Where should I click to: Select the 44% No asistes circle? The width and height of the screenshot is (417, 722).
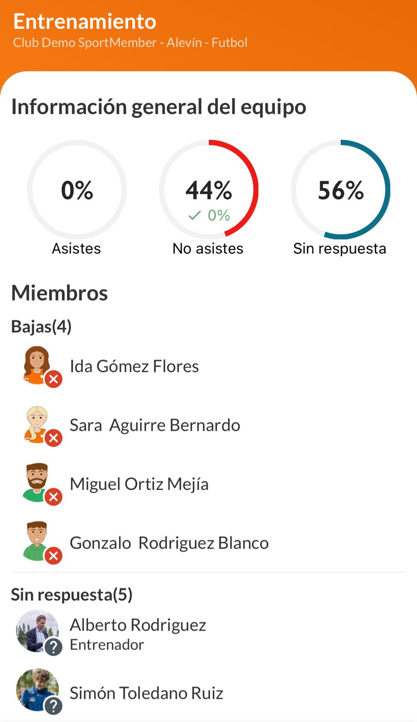tap(209, 190)
